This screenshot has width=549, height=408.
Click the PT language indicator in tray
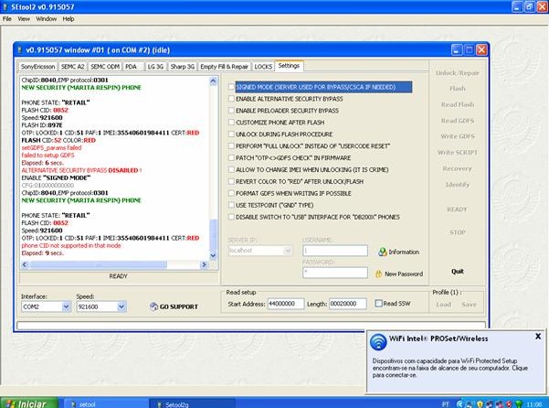tap(445, 404)
